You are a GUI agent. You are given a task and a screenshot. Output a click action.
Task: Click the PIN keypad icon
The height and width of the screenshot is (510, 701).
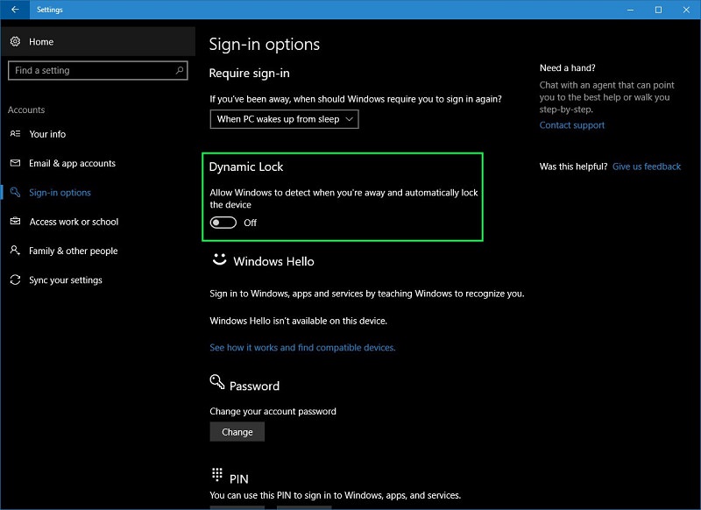[217, 475]
